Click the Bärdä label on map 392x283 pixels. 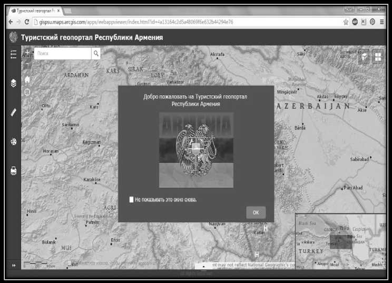click(300, 127)
